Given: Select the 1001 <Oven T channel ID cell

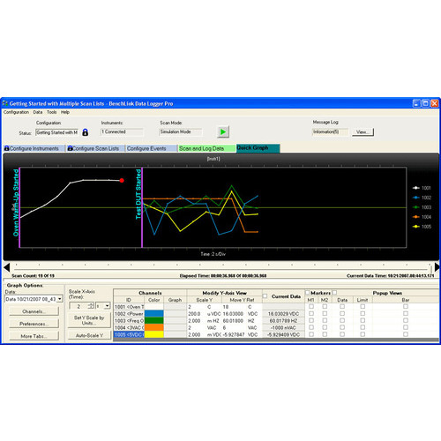Looking at the screenshot, I should [129, 307].
